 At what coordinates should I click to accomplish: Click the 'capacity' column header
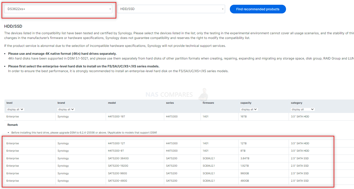pyautogui.click(x=246, y=103)
